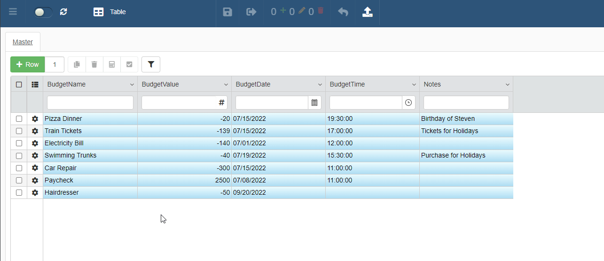604x261 pixels.
Task: Click the trash delete rows icon
Action: [x=94, y=64]
